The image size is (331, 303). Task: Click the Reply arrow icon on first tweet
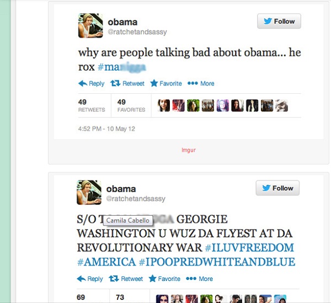point(83,83)
